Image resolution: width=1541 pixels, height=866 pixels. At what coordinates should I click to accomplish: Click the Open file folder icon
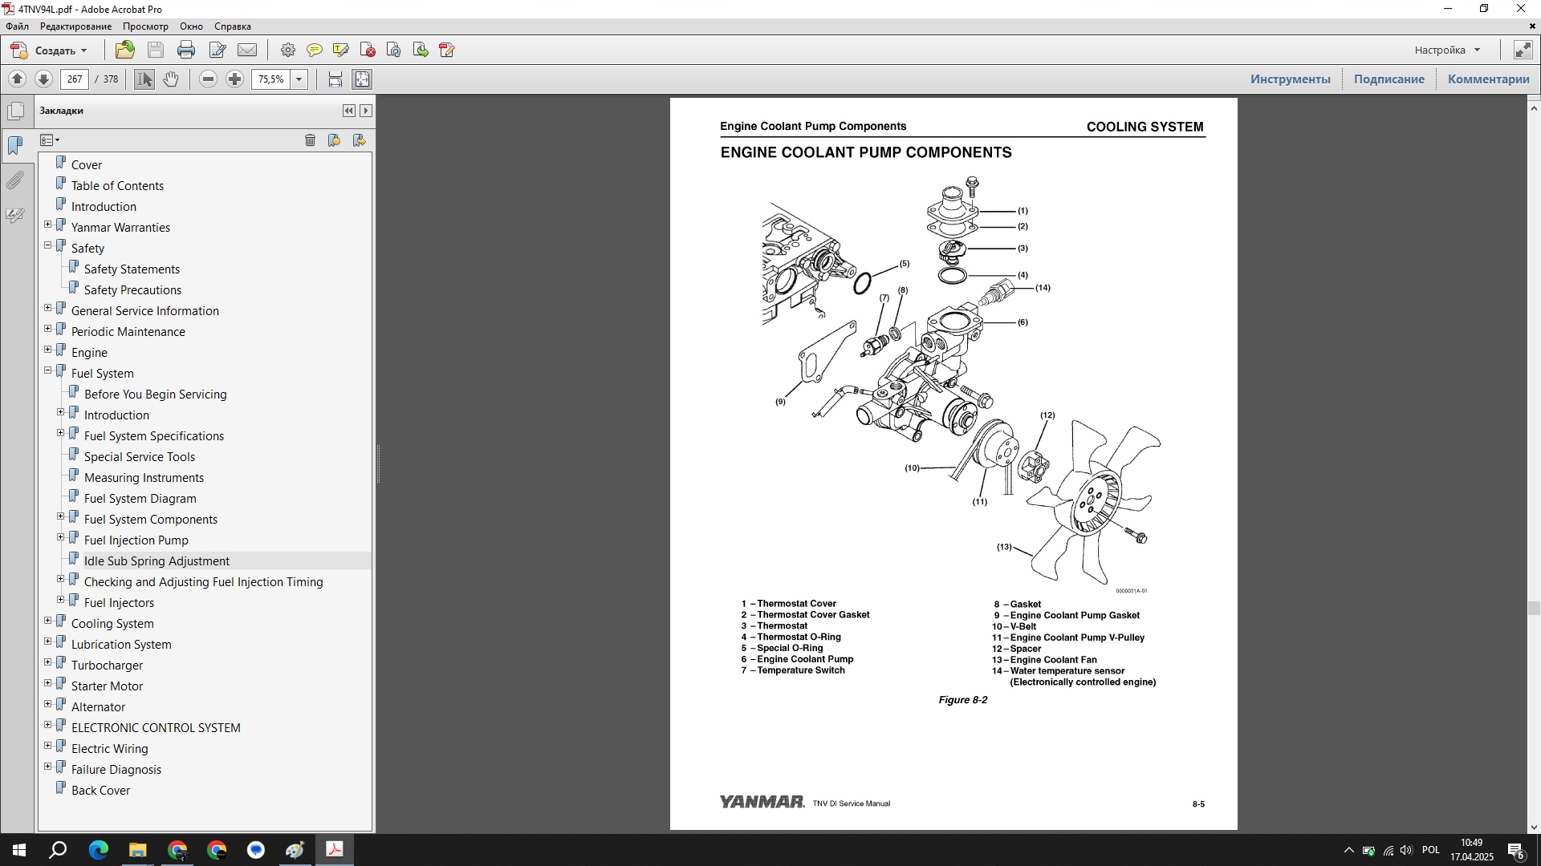click(x=125, y=51)
